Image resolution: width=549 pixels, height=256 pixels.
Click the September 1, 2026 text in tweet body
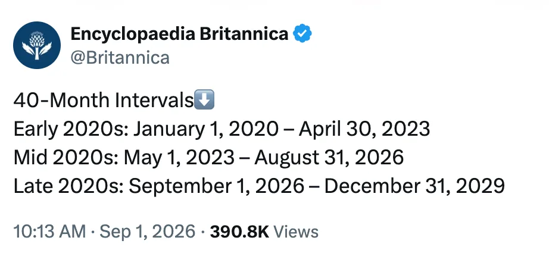(217, 186)
